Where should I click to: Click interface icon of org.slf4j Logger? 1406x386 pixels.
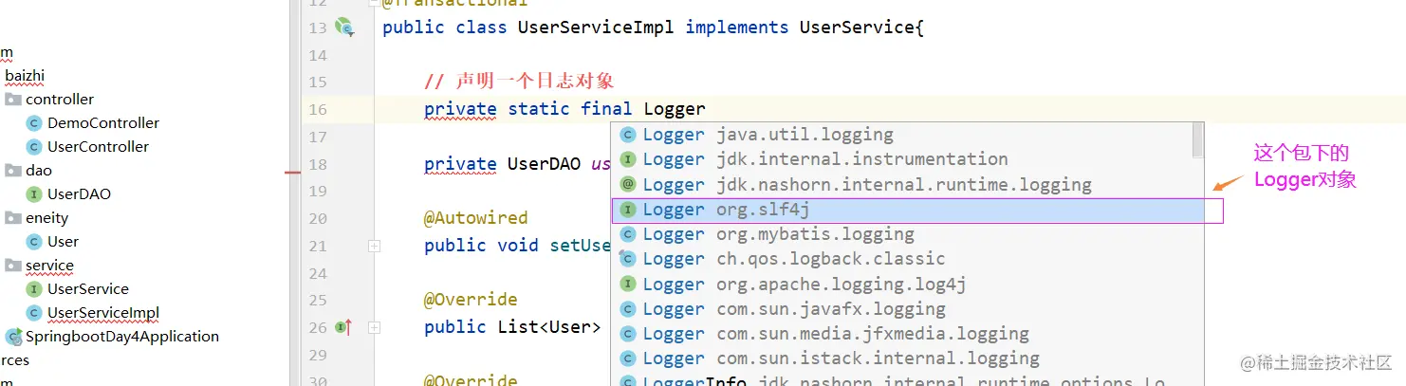click(x=627, y=210)
